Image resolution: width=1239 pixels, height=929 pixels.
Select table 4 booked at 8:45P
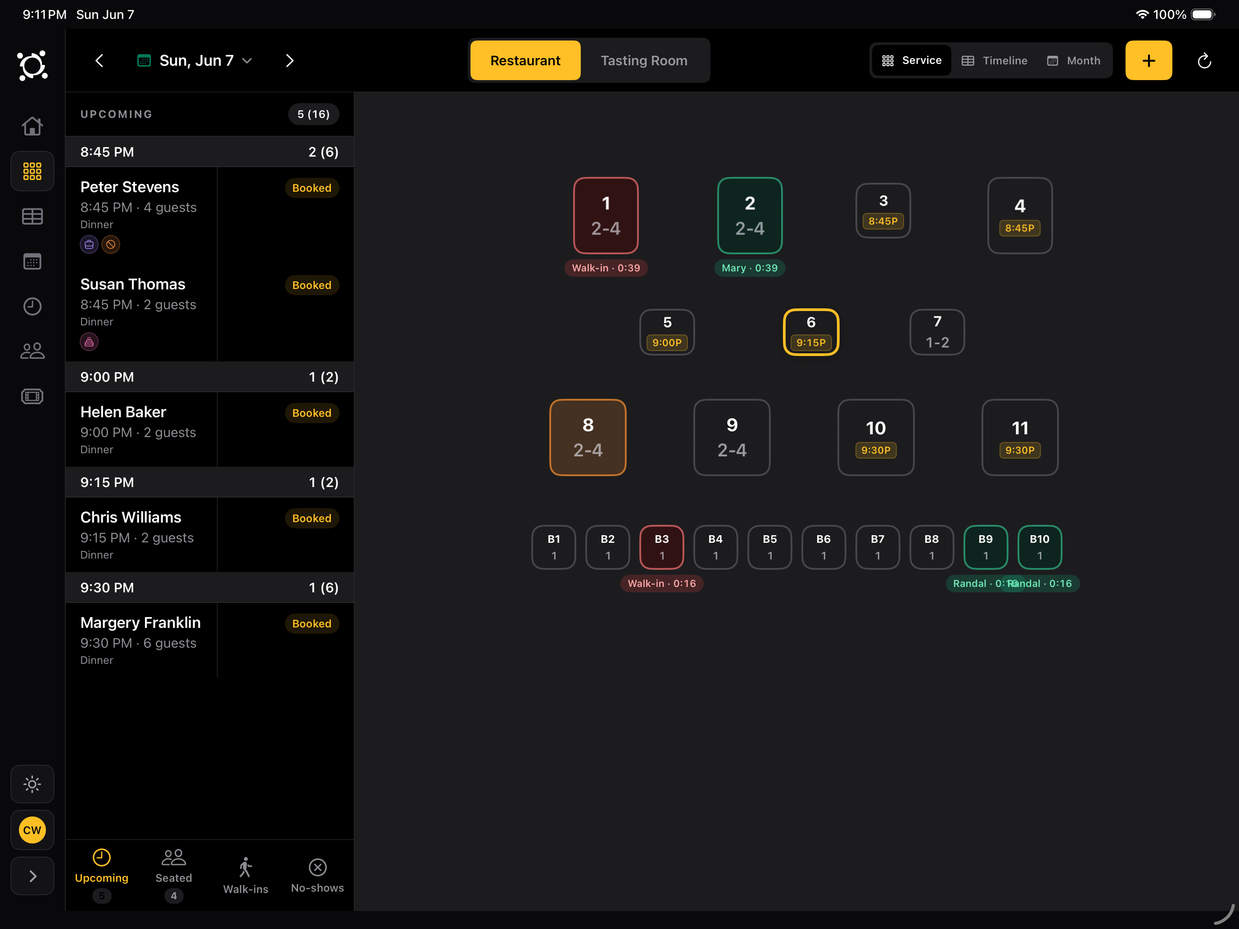coord(1019,216)
